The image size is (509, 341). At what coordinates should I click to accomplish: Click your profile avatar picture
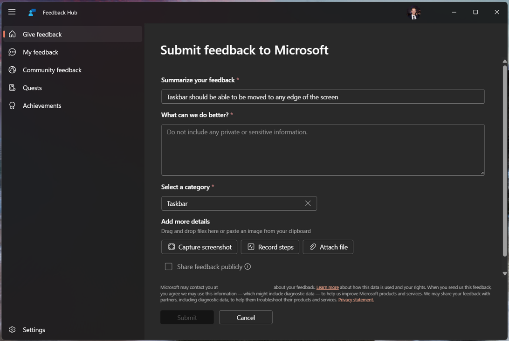click(x=414, y=12)
